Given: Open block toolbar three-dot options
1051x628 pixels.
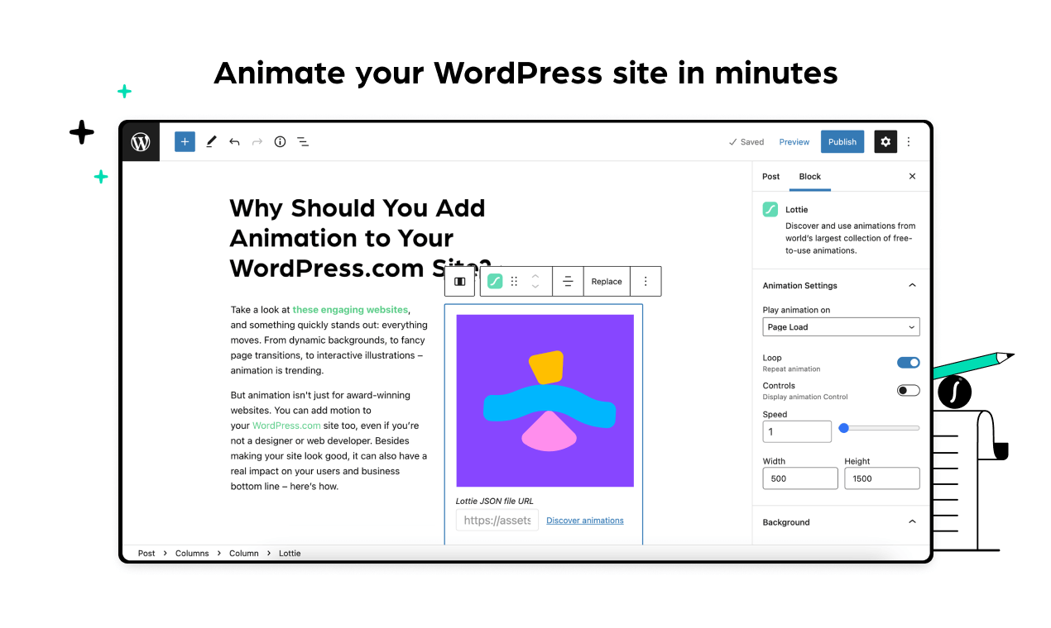Looking at the screenshot, I should point(645,282).
